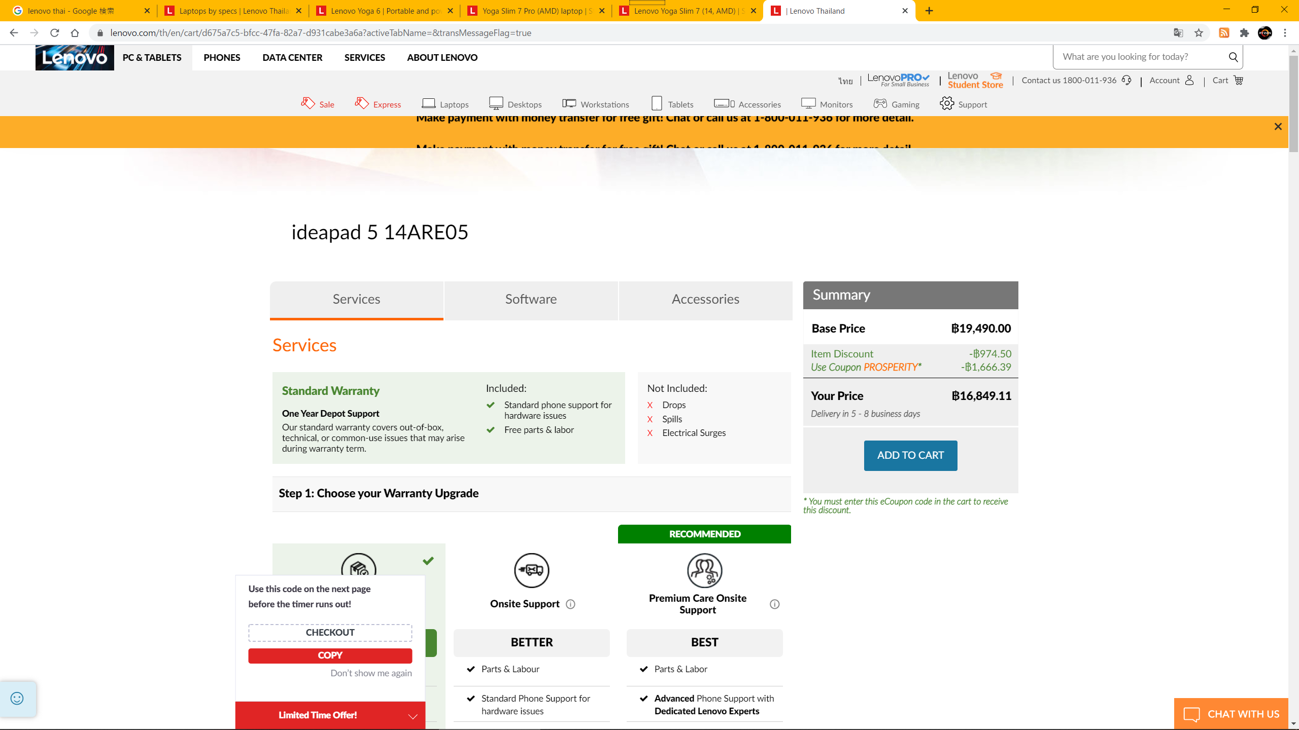Viewport: 1299px width, 730px height.
Task: Select the BETTER warranty option
Action: coord(531,642)
